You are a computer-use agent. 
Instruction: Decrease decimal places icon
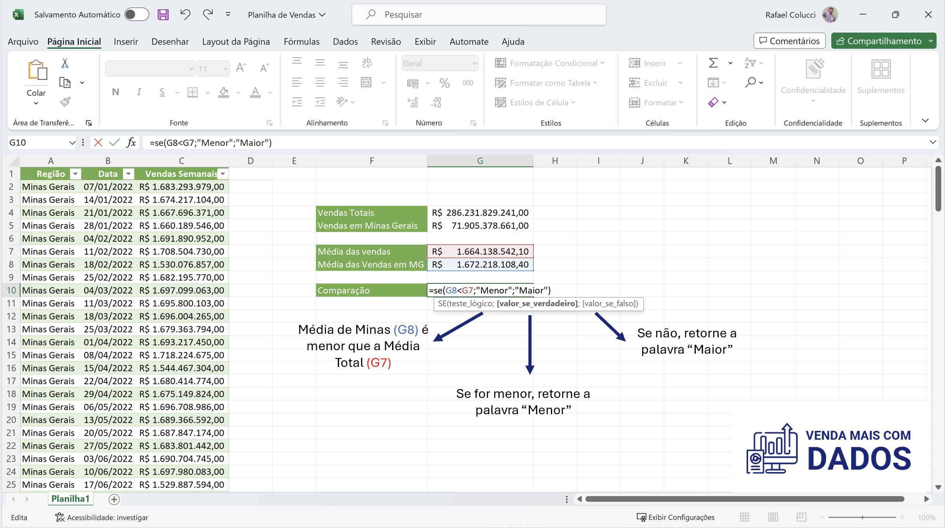coord(436,102)
